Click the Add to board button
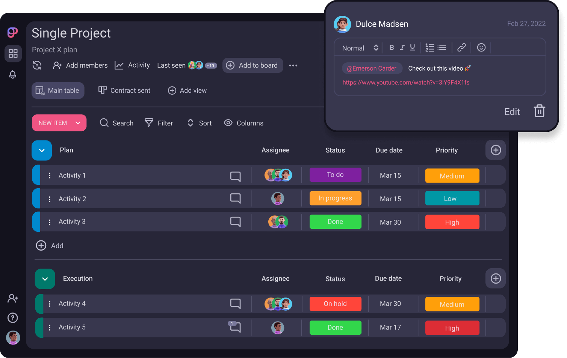 [253, 65]
